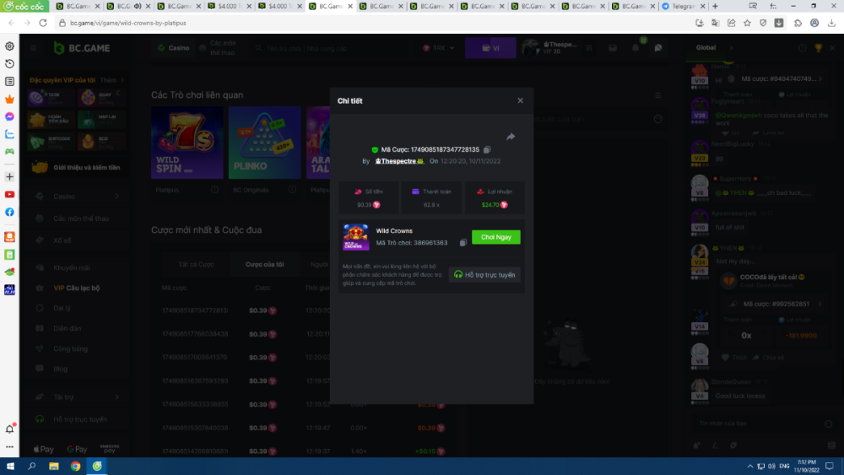This screenshot has height=475, width=844.
Task: Open browser history in the sidebar
Action: tap(9, 64)
